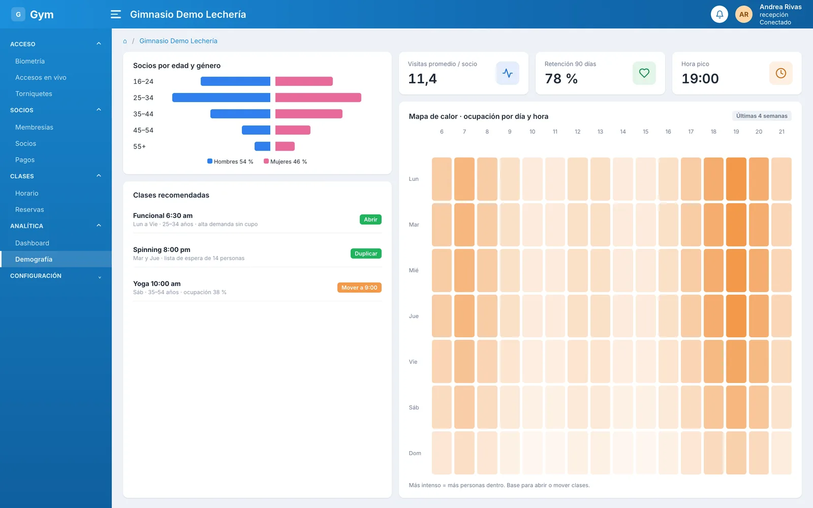Click the Últimas 4 semanas filter chip
The image size is (813, 508).
(762, 116)
